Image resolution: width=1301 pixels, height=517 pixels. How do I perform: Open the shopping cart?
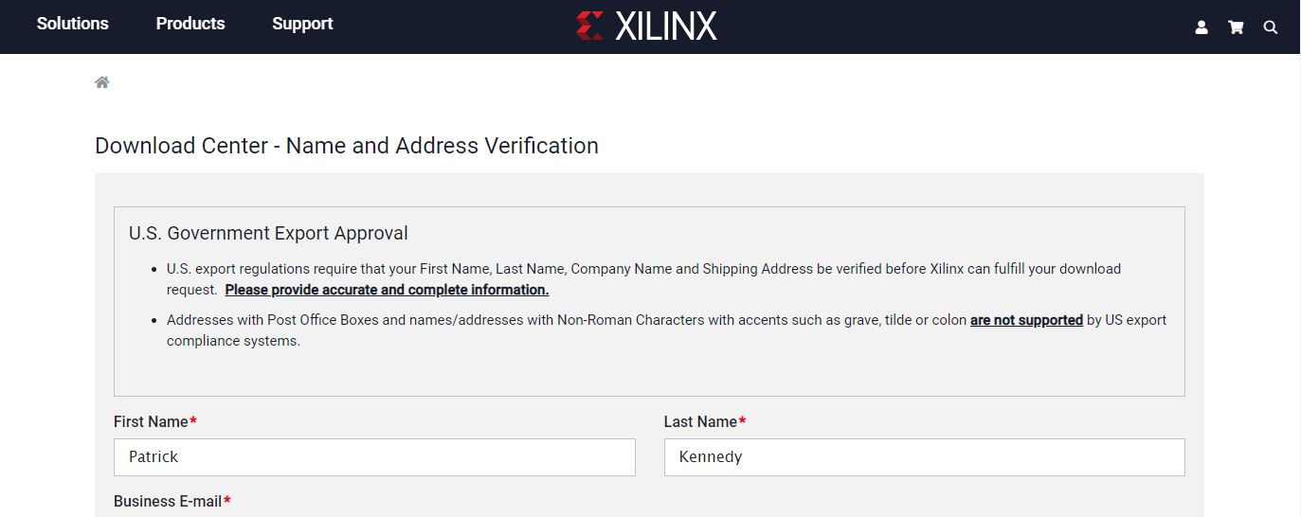pyautogui.click(x=1236, y=27)
